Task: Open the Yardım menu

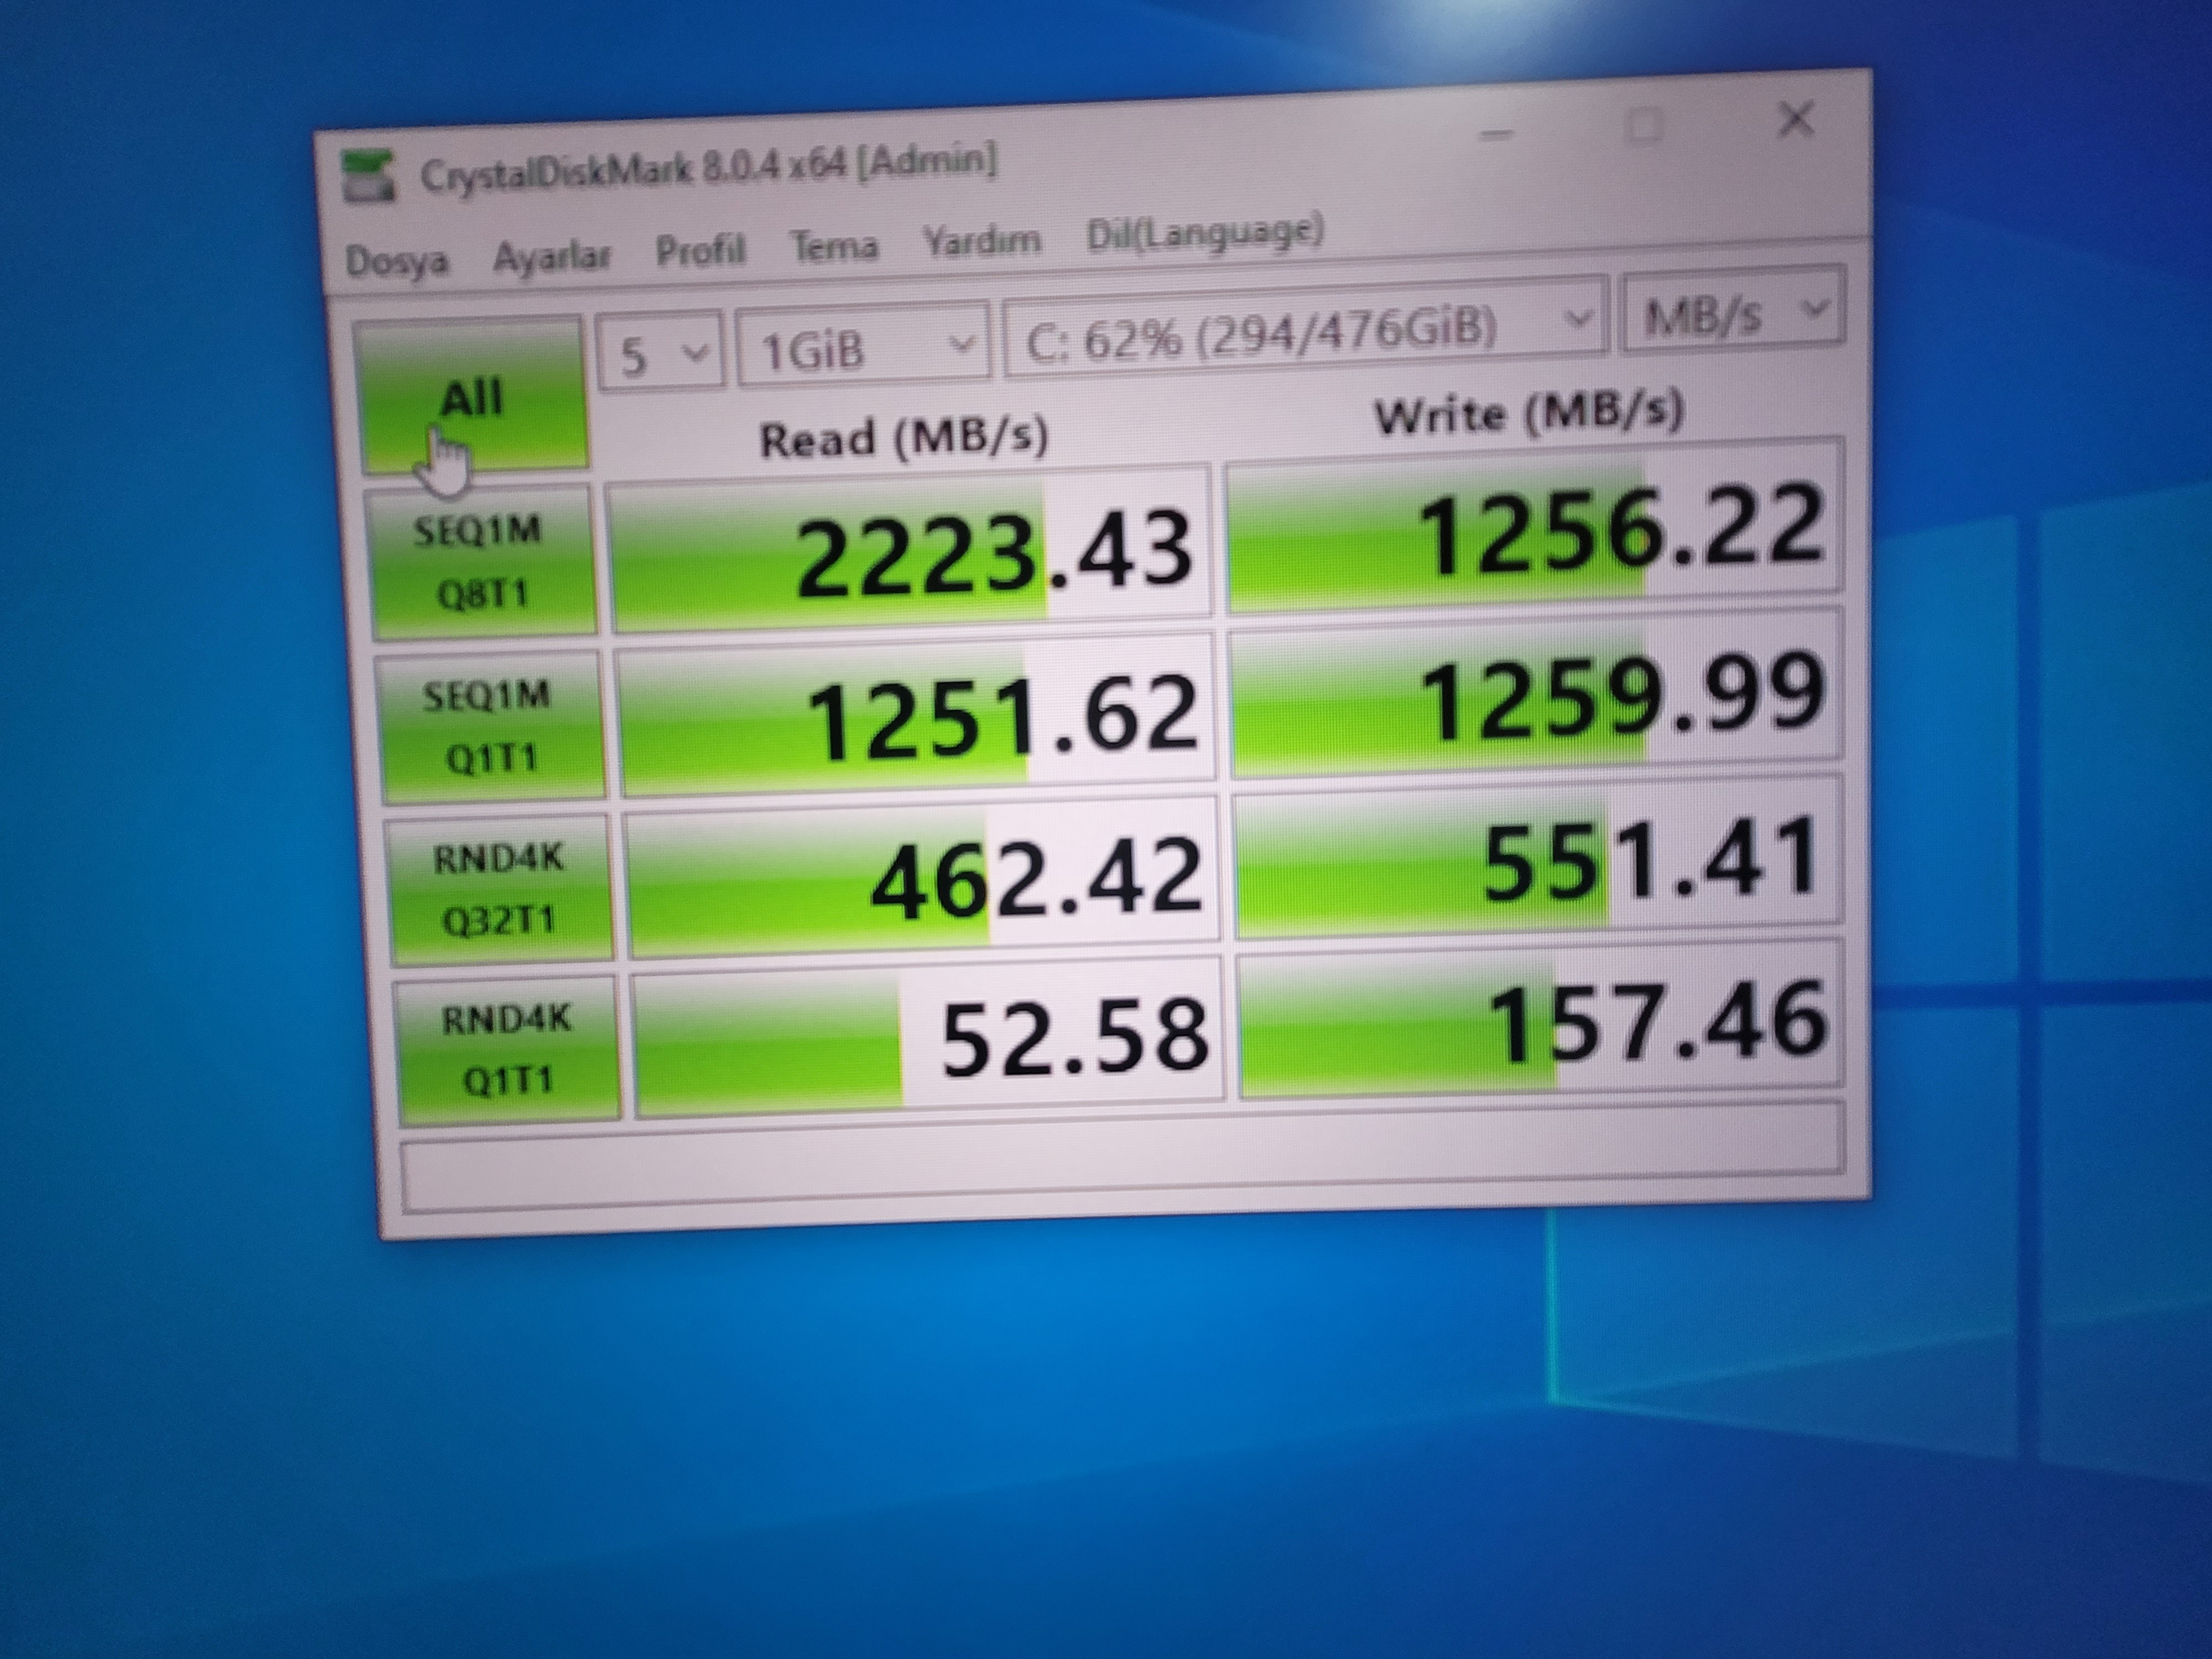Action: [981, 240]
